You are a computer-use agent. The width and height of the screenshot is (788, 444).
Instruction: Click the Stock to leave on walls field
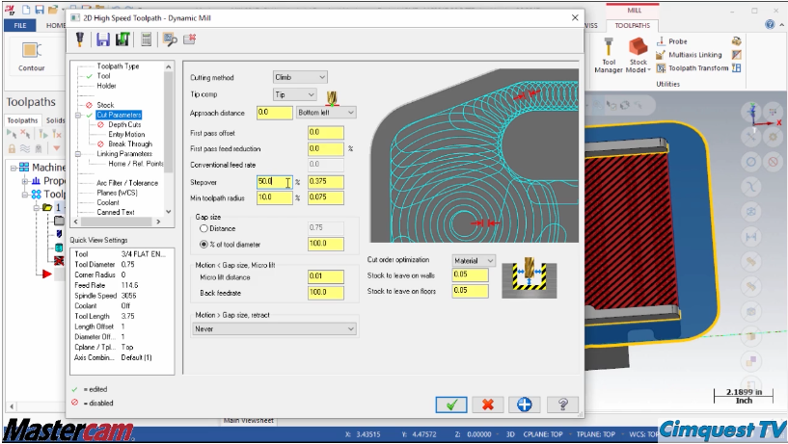(x=470, y=274)
